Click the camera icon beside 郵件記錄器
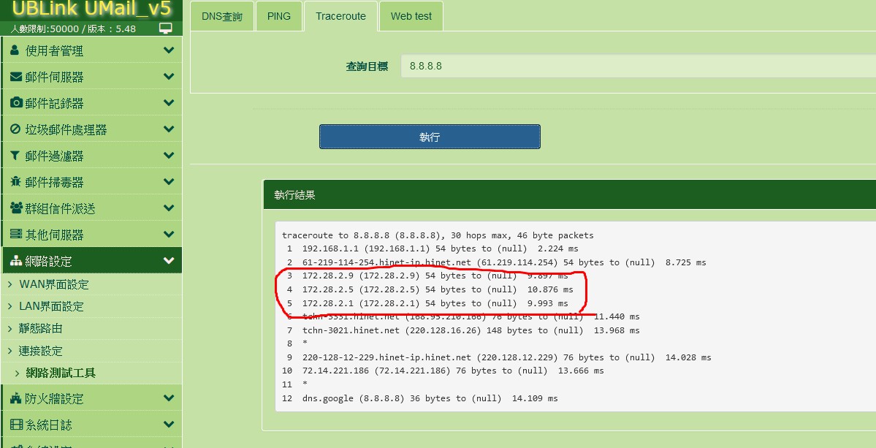This screenshot has width=876, height=448. [16, 103]
